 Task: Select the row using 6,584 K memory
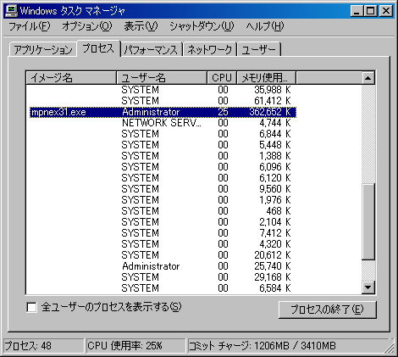coord(163,288)
